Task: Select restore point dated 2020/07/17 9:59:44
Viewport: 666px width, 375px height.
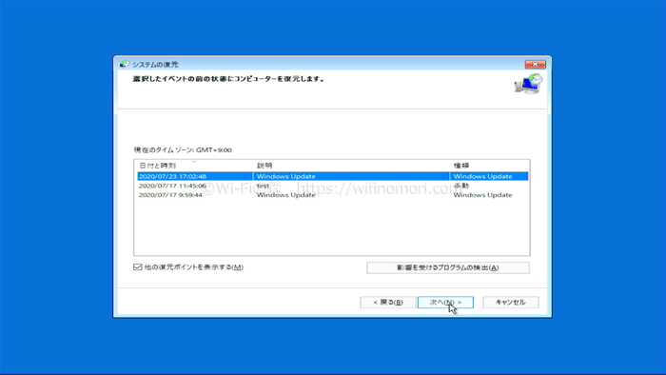Action: (x=333, y=195)
